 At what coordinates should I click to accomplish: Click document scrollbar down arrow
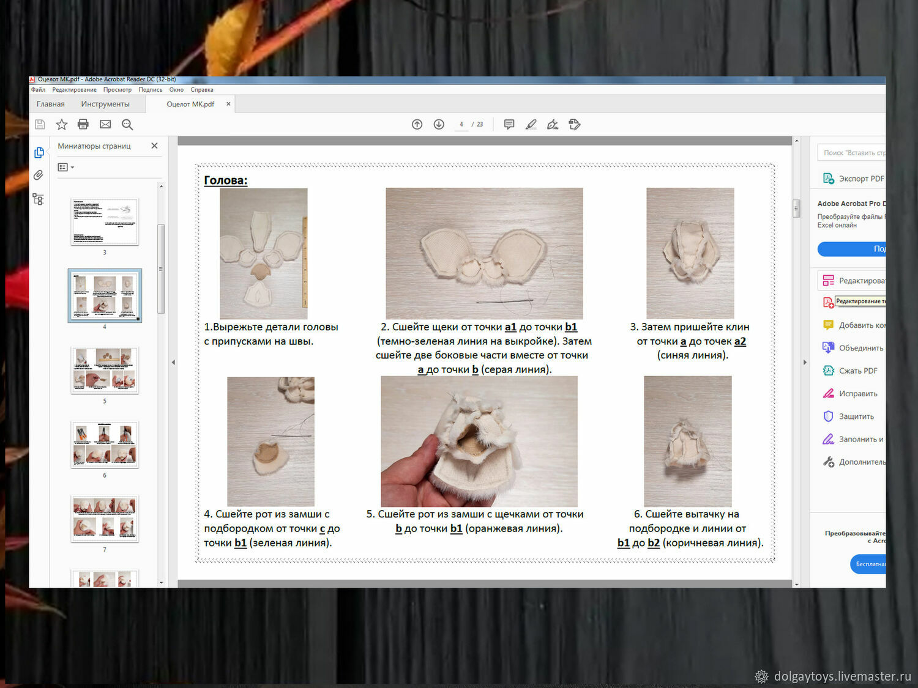tap(796, 584)
